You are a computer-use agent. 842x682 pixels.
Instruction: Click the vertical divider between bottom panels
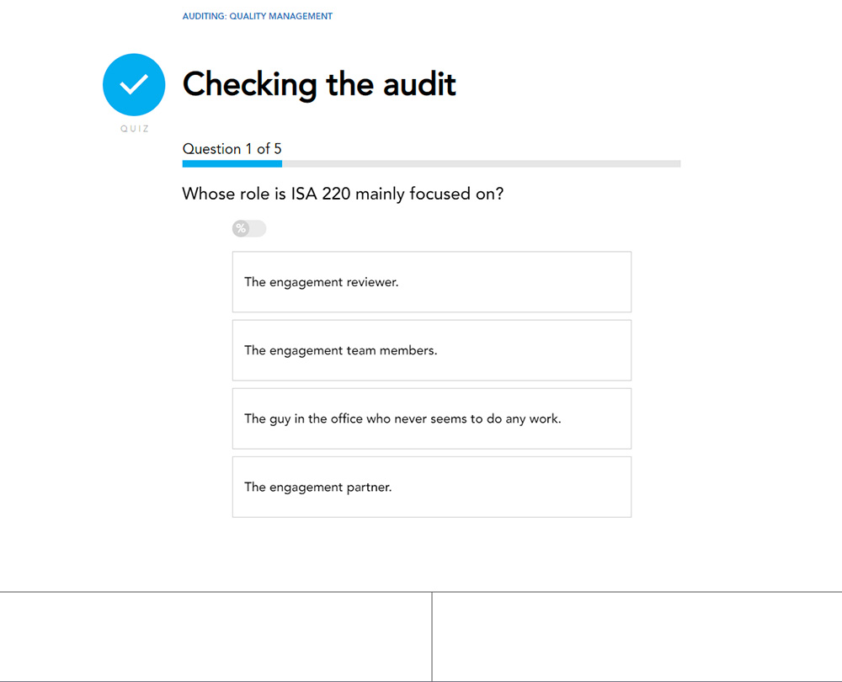pyautogui.click(x=432, y=637)
